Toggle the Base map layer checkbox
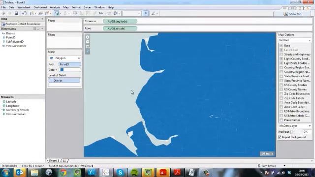 pyautogui.click(x=281, y=46)
